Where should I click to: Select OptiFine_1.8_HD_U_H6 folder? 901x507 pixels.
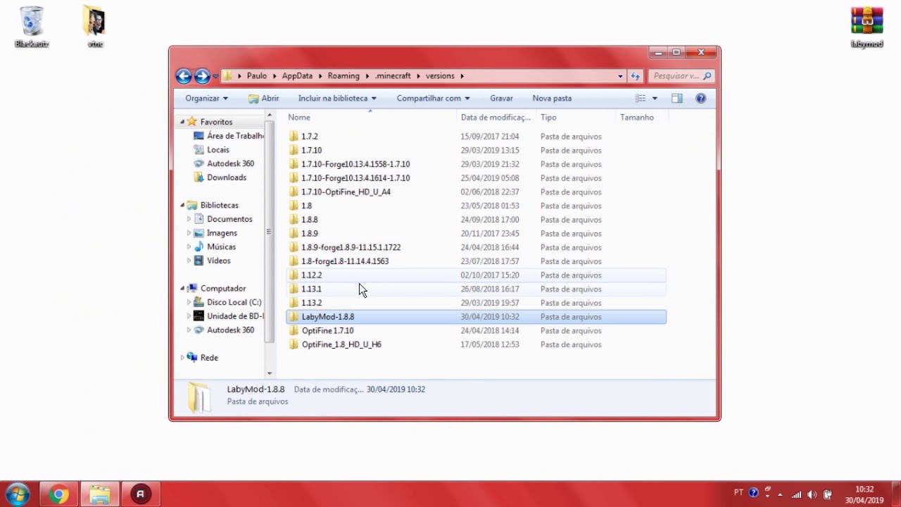(x=476, y=344)
